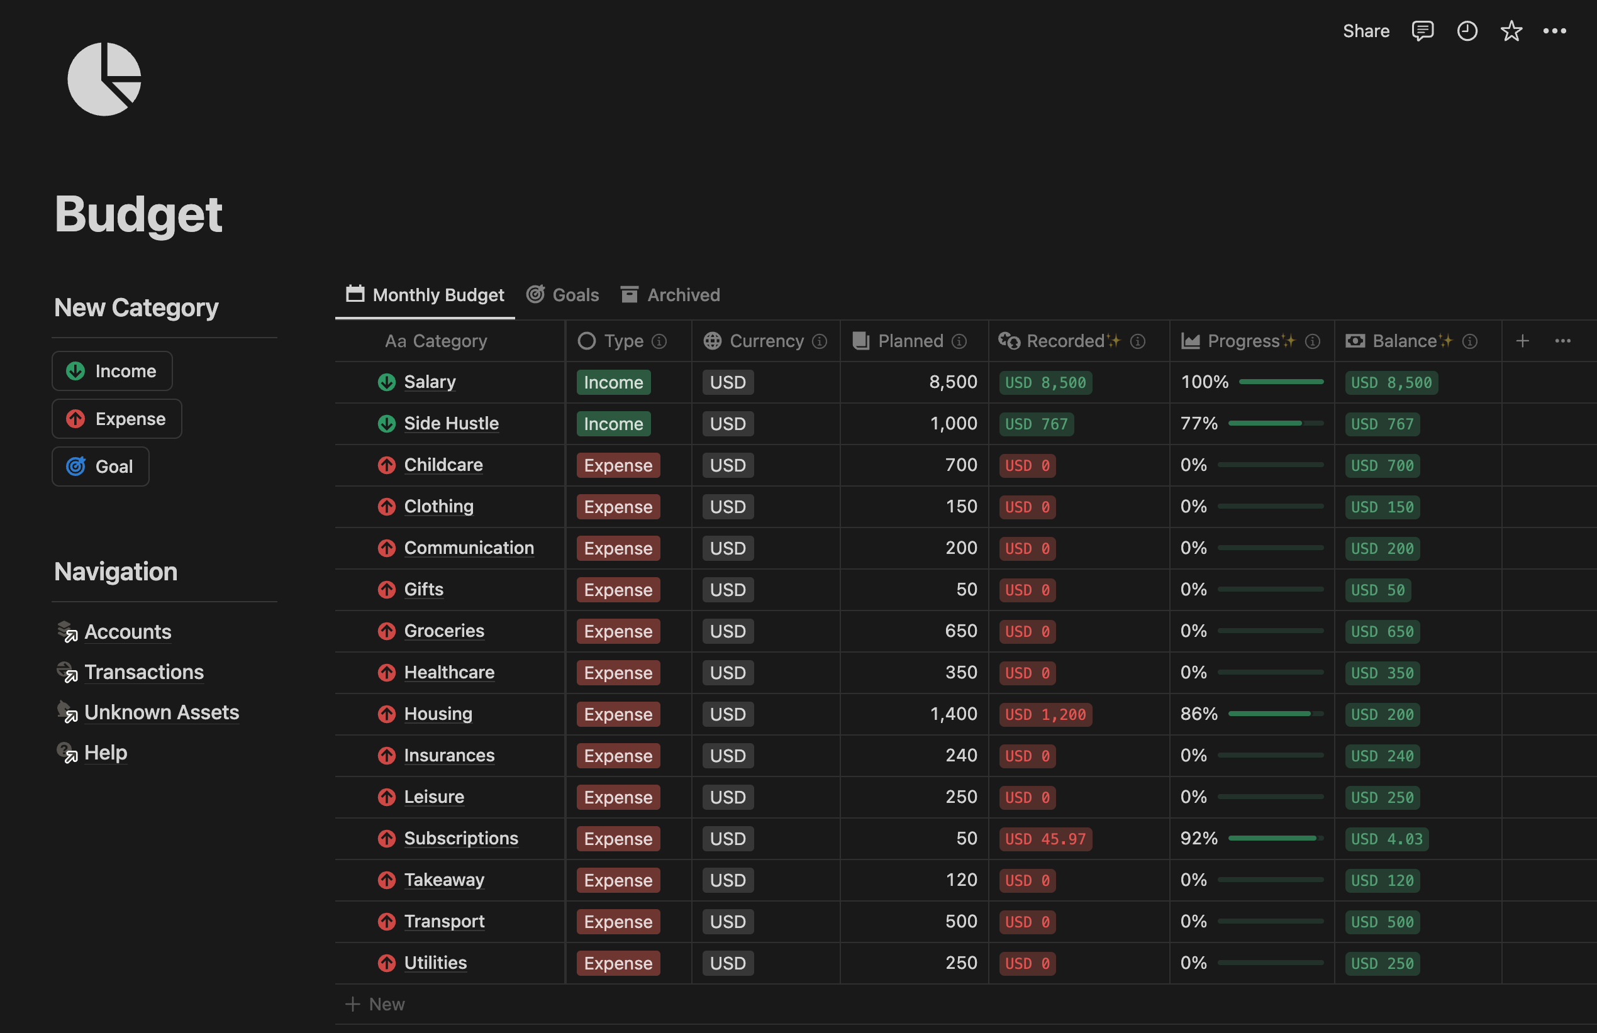
Task: Click the Currency column info icon
Action: (x=820, y=341)
